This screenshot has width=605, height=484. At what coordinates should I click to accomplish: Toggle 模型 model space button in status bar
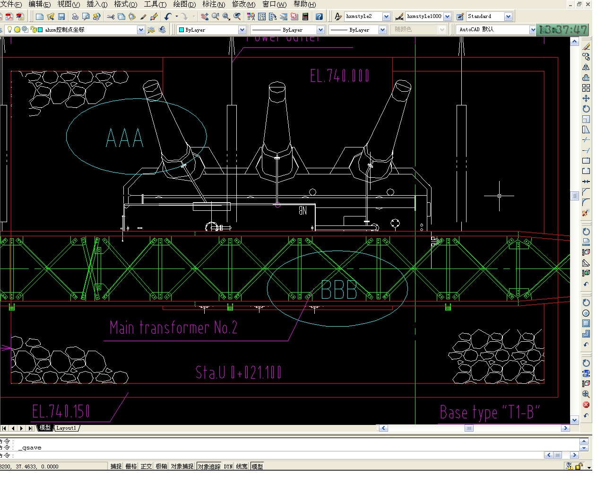pyautogui.click(x=257, y=467)
